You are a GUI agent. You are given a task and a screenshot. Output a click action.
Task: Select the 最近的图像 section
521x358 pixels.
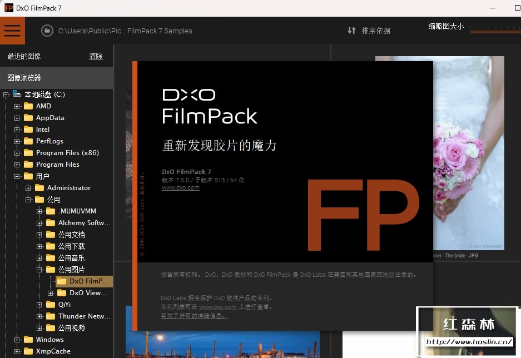(24, 56)
